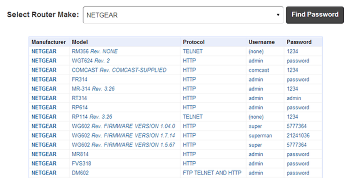Select the MR814 model cell

(x=80, y=154)
